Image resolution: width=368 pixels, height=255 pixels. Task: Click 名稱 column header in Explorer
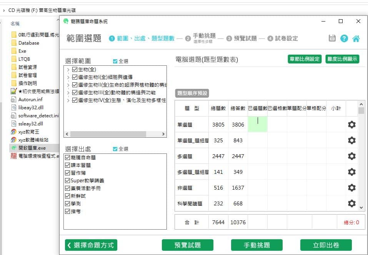[15, 24]
